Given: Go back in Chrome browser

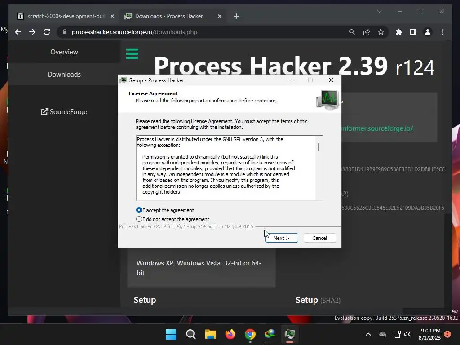Looking at the screenshot, I should click(x=18, y=32).
